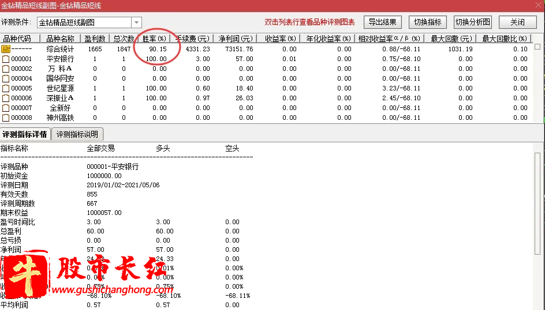The width and height of the screenshot is (545, 310).
Task: Click the 1847 total count value
Action: (x=124, y=49)
